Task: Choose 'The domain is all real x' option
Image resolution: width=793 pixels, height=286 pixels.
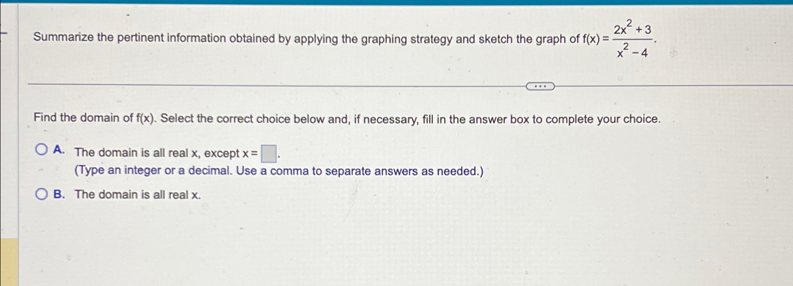Action: pos(137,194)
